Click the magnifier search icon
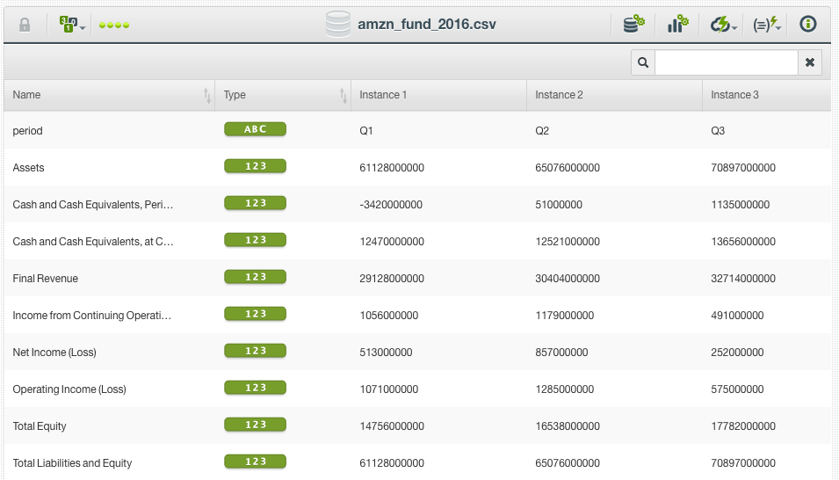Image resolution: width=839 pixels, height=480 pixels. (x=643, y=62)
